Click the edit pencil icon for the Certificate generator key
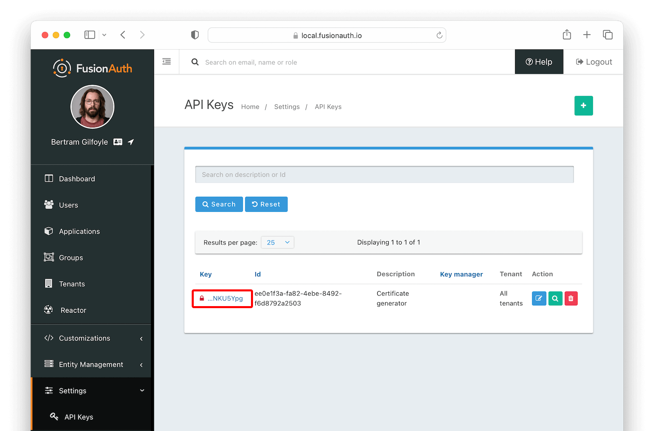 539,298
